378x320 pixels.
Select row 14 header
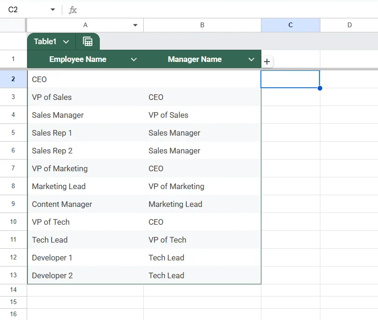(13, 290)
